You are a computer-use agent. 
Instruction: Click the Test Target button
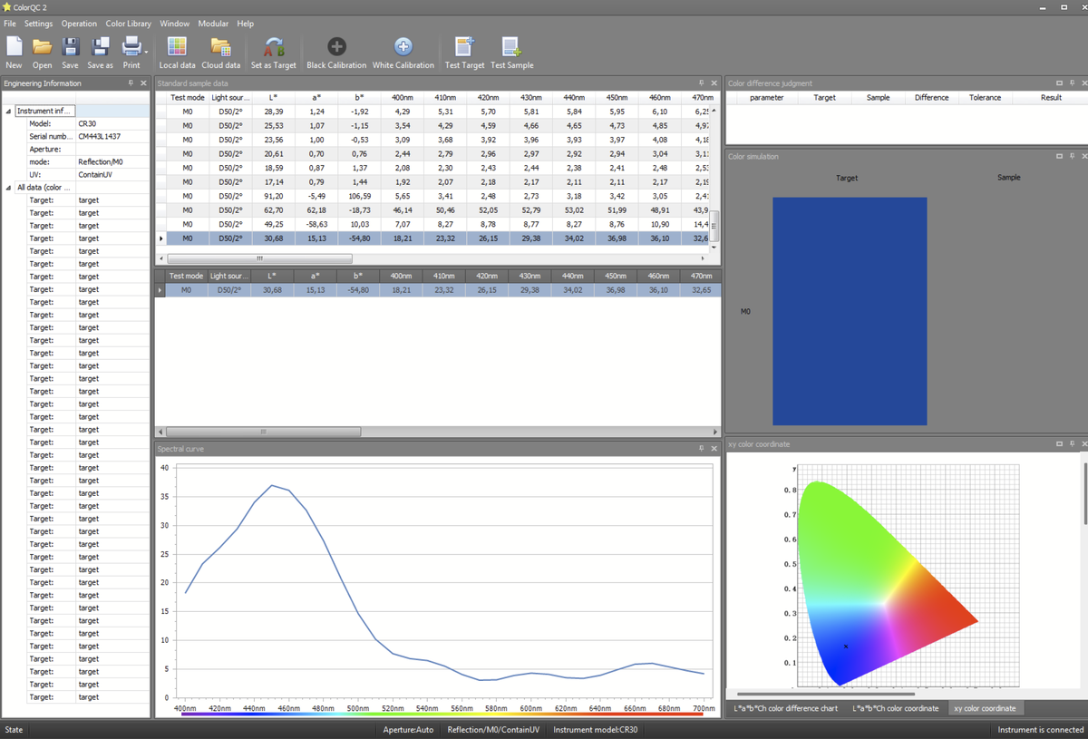coord(464,47)
